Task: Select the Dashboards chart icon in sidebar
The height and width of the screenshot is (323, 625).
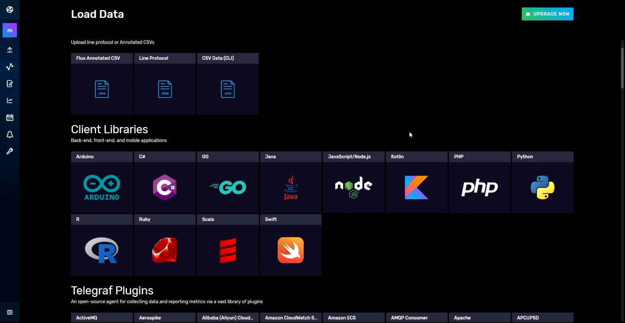Action: [x=10, y=100]
